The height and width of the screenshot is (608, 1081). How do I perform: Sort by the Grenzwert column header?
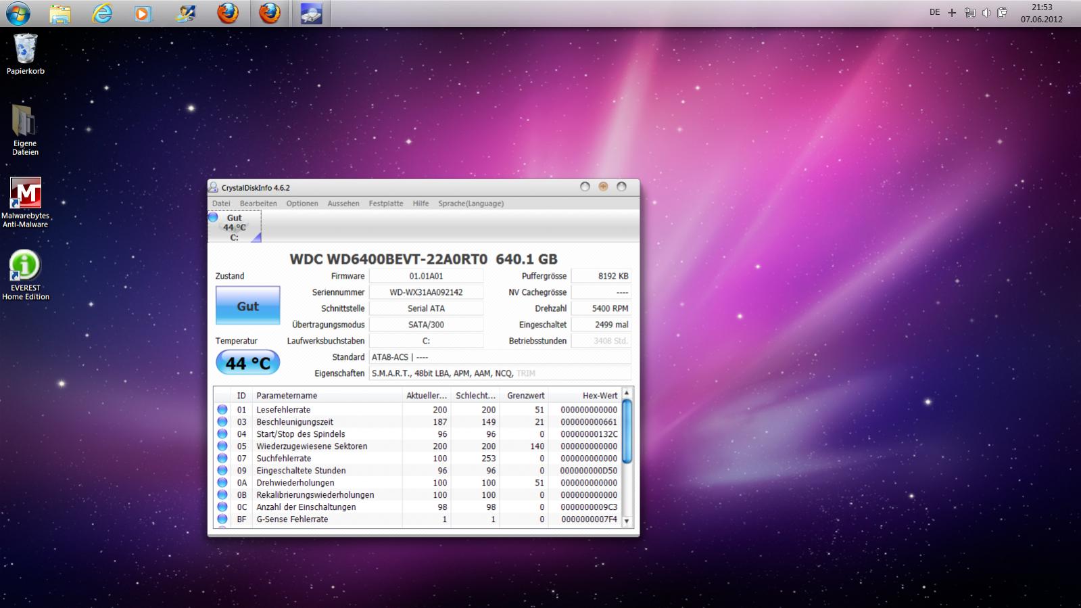click(524, 396)
